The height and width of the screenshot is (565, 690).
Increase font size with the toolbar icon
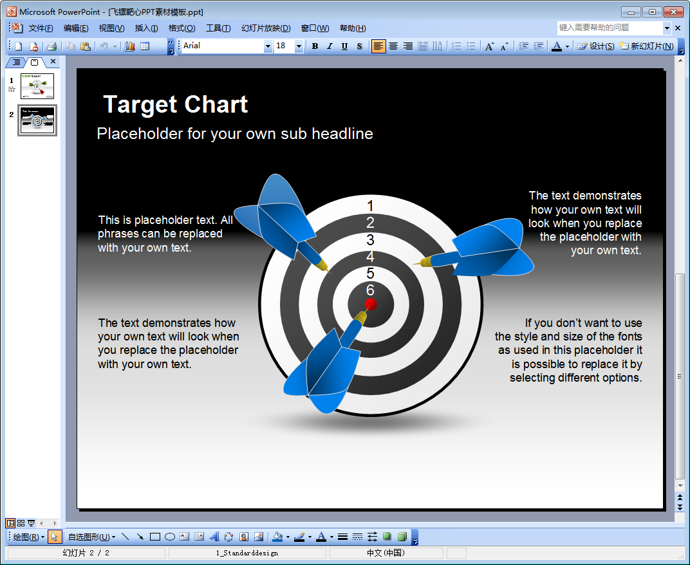pos(490,46)
